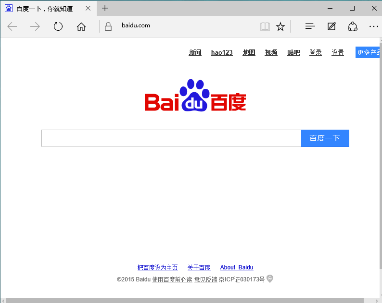
Task: Open a new tab with plus button
Action: pyautogui.click(x=105, y=8)
